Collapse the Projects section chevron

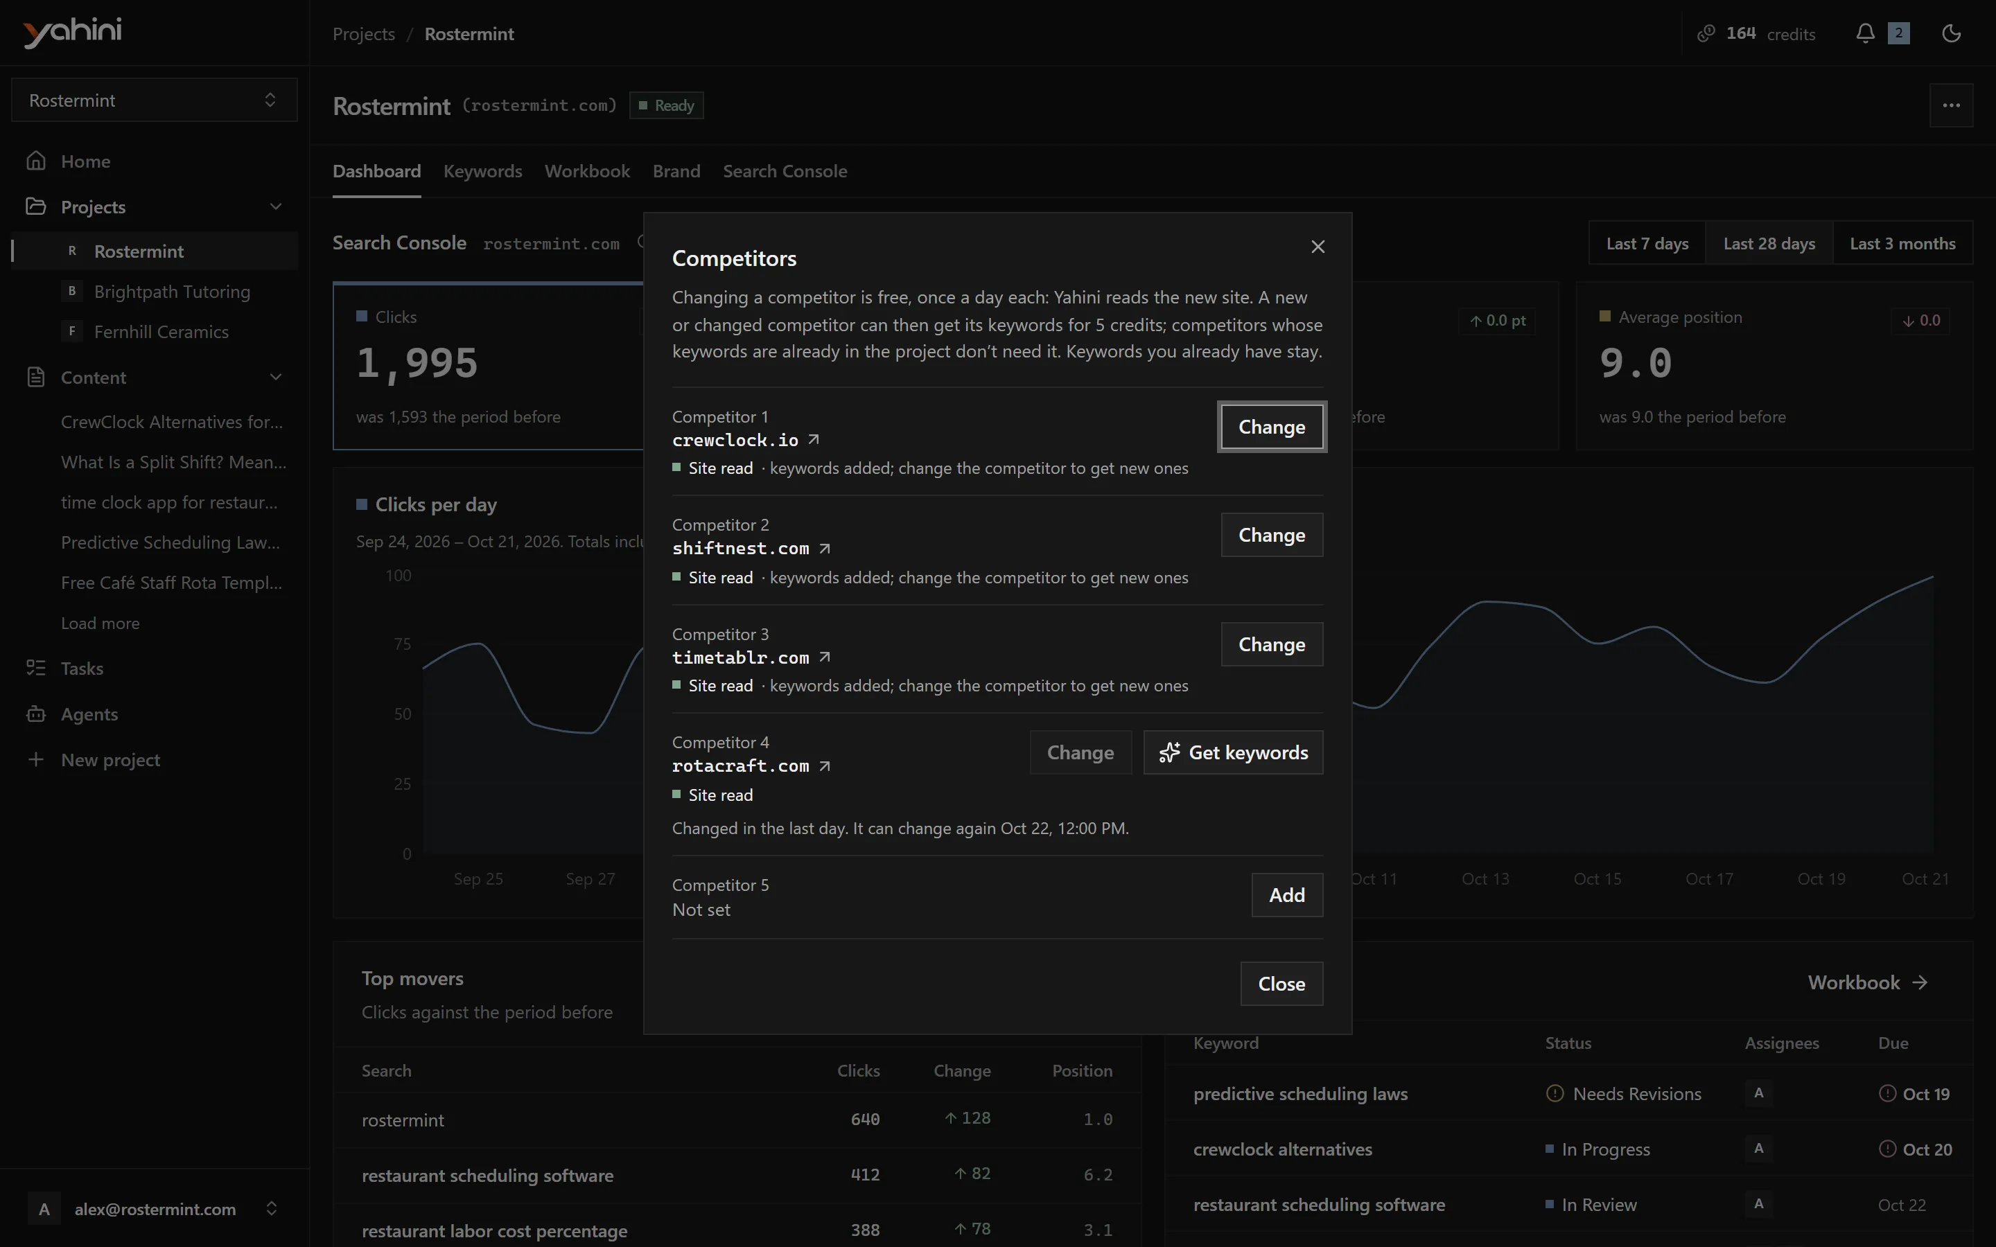click(275, 207)
